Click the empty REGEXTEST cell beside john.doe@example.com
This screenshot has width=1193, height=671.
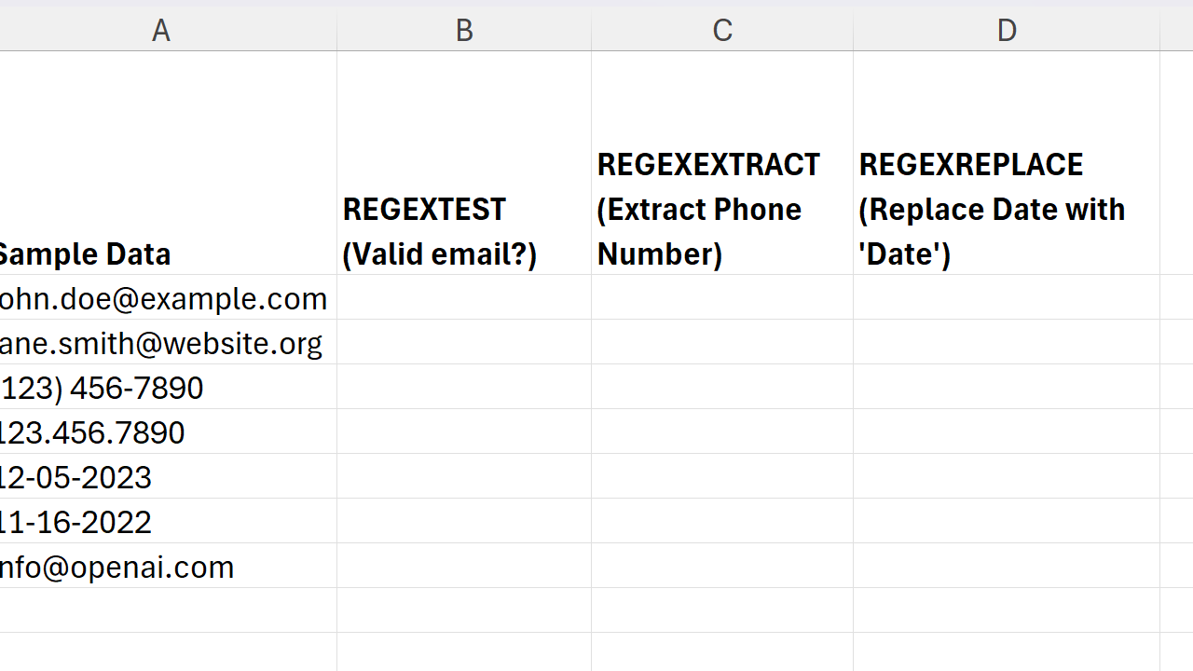[464, 298]
